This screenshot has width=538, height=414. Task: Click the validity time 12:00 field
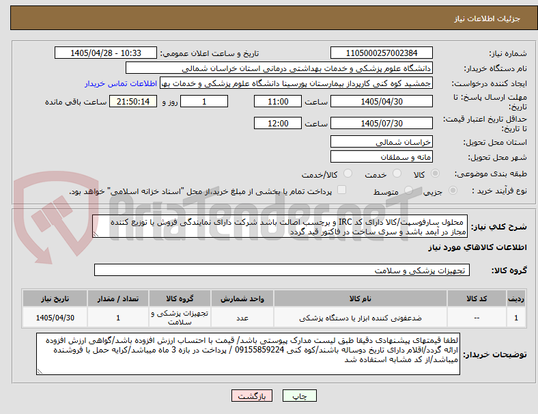pos(278,123)
